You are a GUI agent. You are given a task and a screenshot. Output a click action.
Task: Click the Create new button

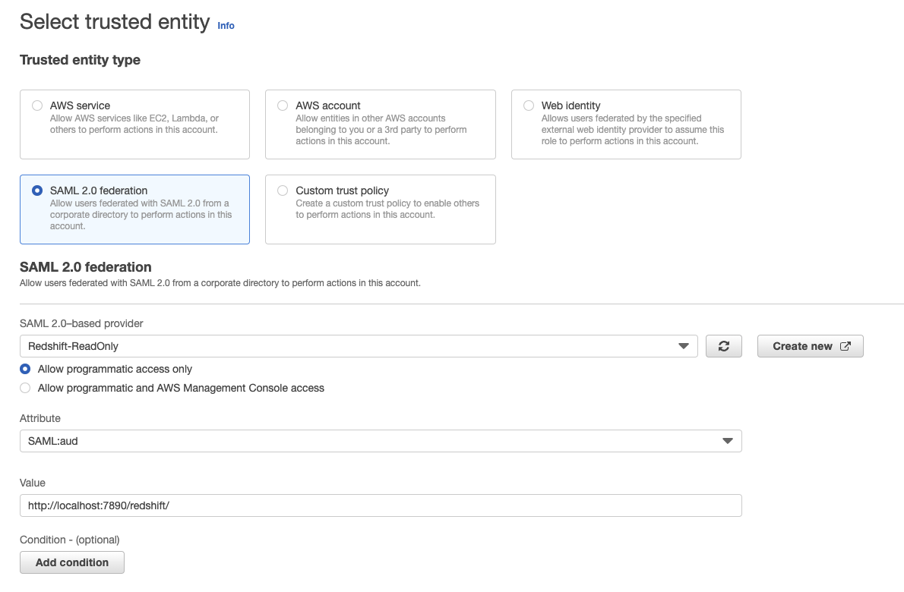point(810,346)
